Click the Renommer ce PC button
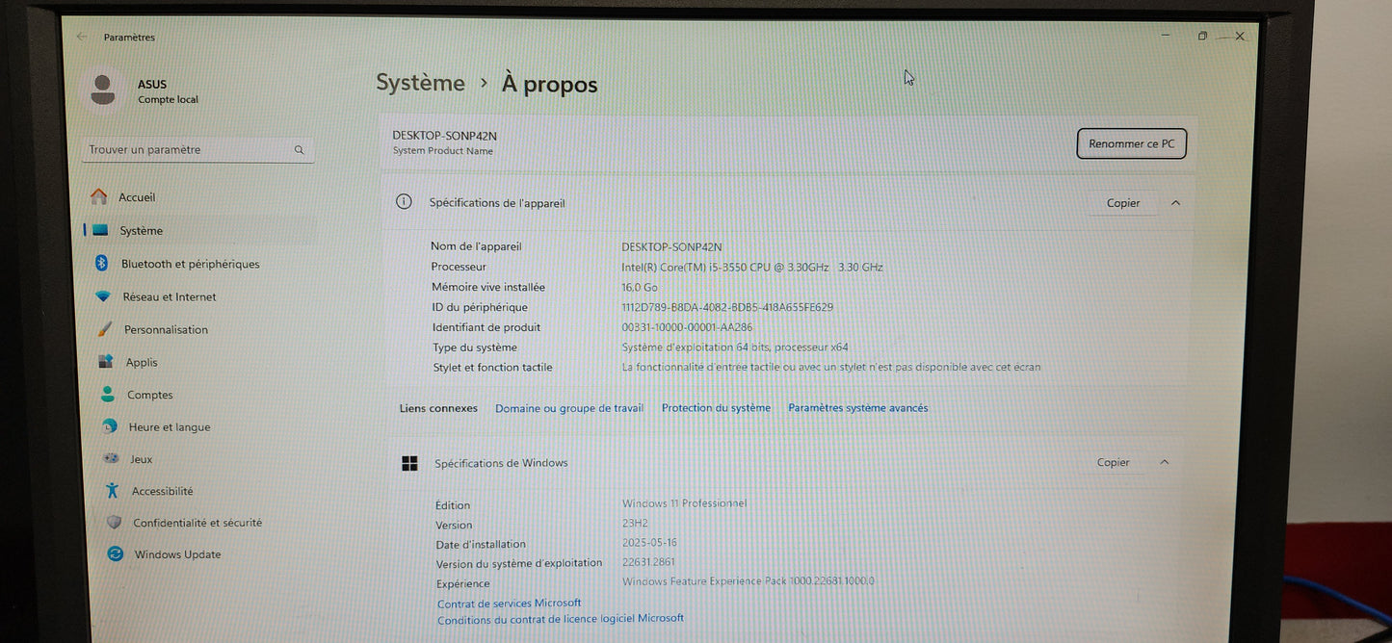This screenshot has width=1392, height=643. (1131, 144)
